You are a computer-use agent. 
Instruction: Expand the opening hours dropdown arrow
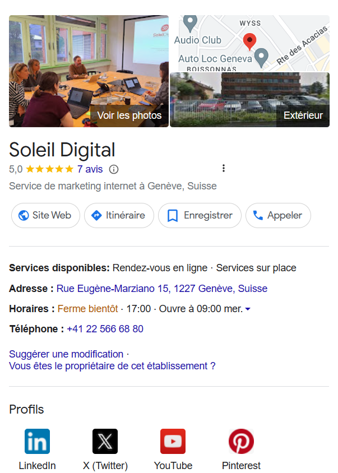coord(248,309)
